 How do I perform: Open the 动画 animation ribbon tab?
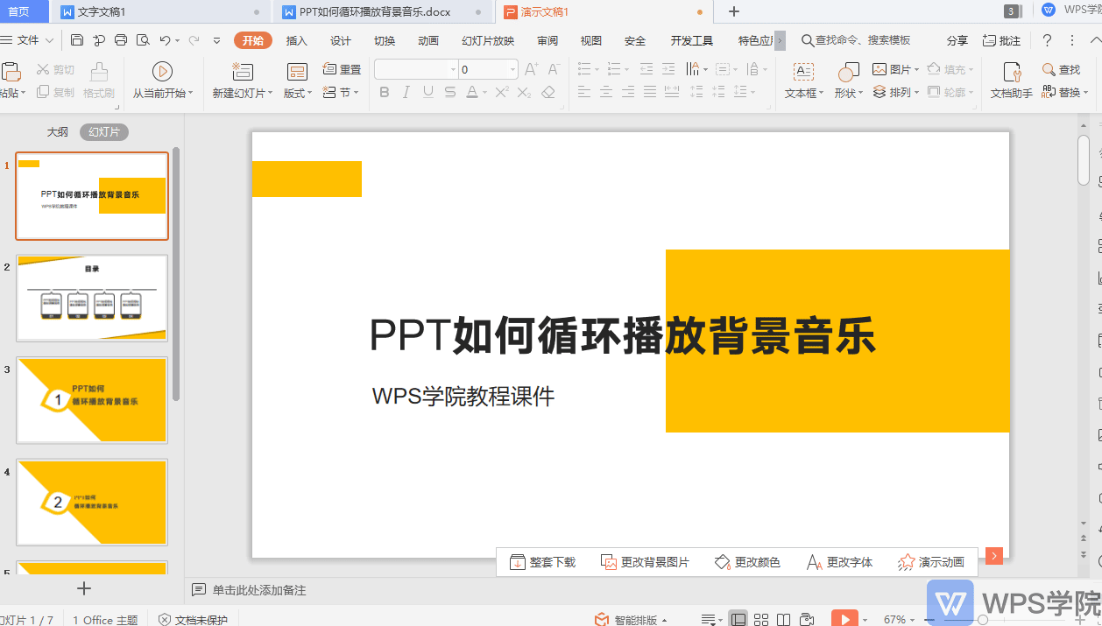pos(428,40)
